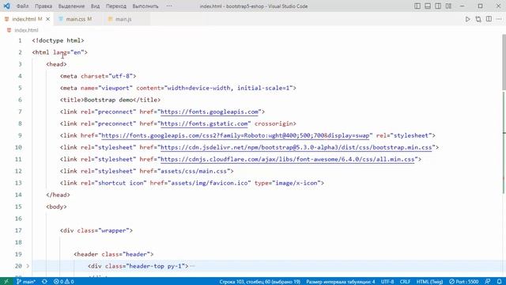This screenshot has width=506, height=285.
Task: Click the index.html breadcrumb file icon
Action: pyautogui.click(x=9, y=30)
